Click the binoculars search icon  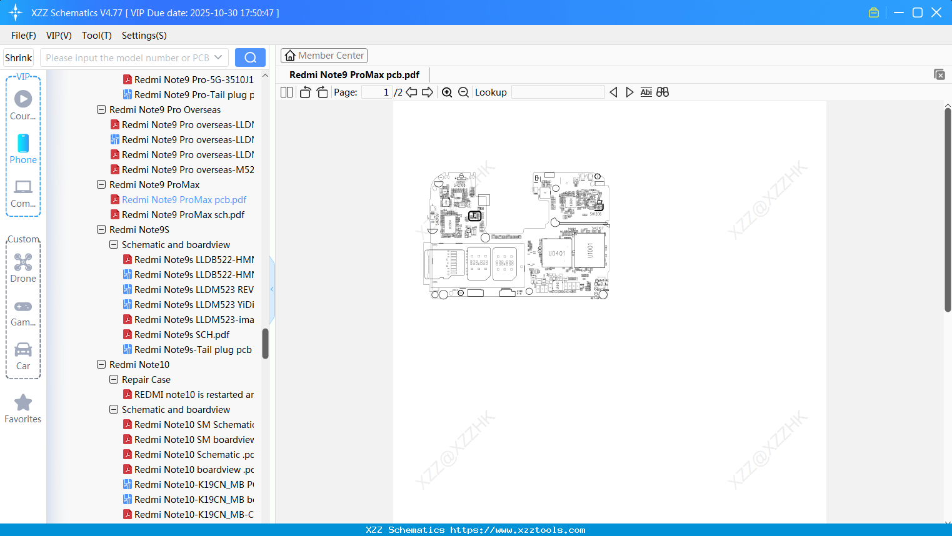pos(663,92)
